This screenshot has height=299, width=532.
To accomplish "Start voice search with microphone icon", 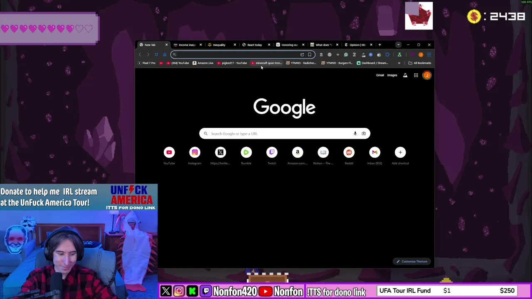I will click(355, 133).
